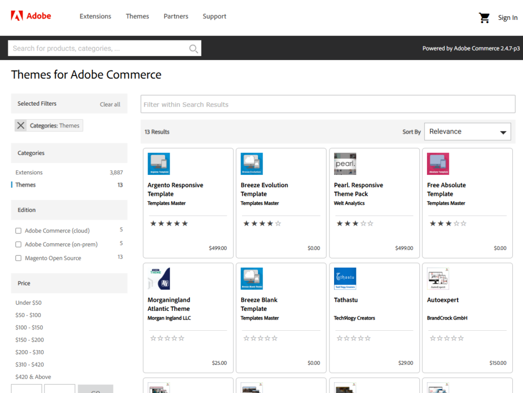The image size is (523, 393).
Task: Filter price $420 & Above
Action: coord(33,377)
